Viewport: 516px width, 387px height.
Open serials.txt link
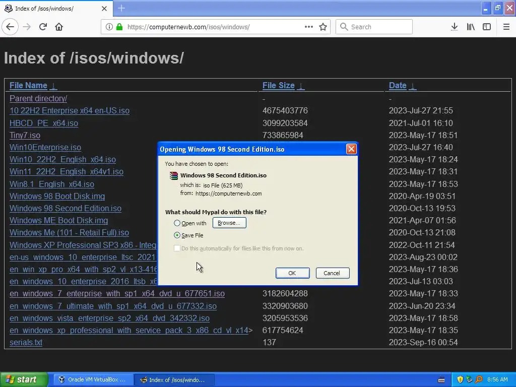26,342
